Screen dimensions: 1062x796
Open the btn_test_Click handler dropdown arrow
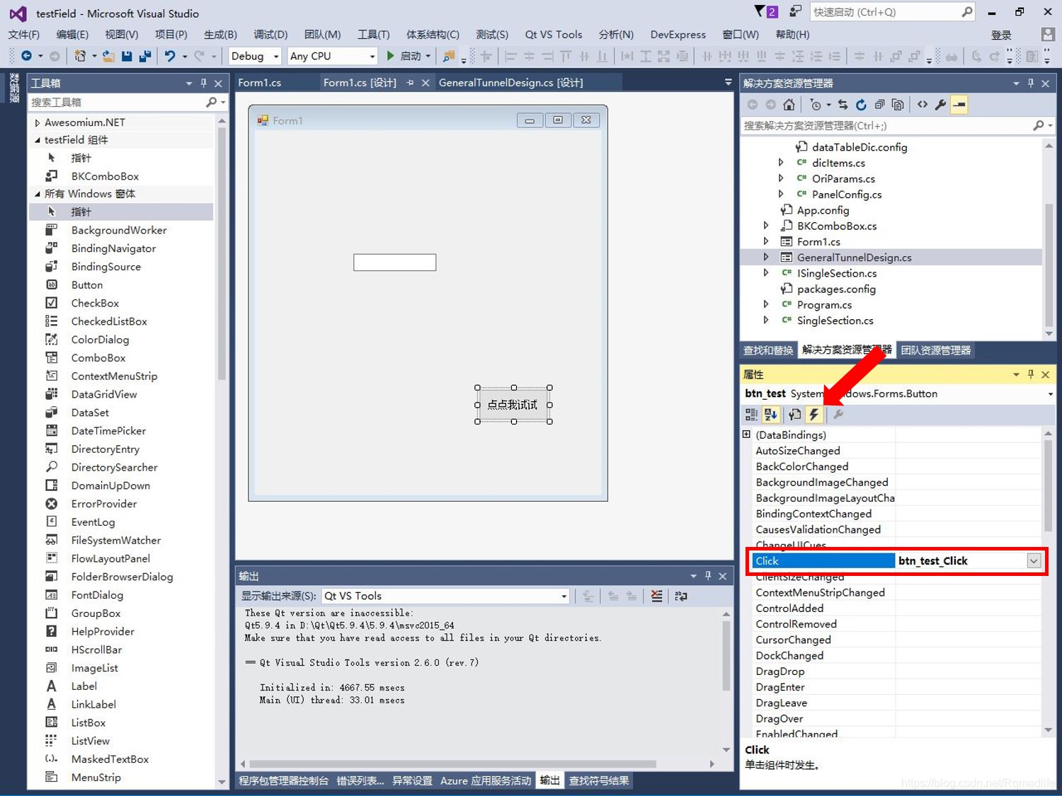tap(1034, 561)
